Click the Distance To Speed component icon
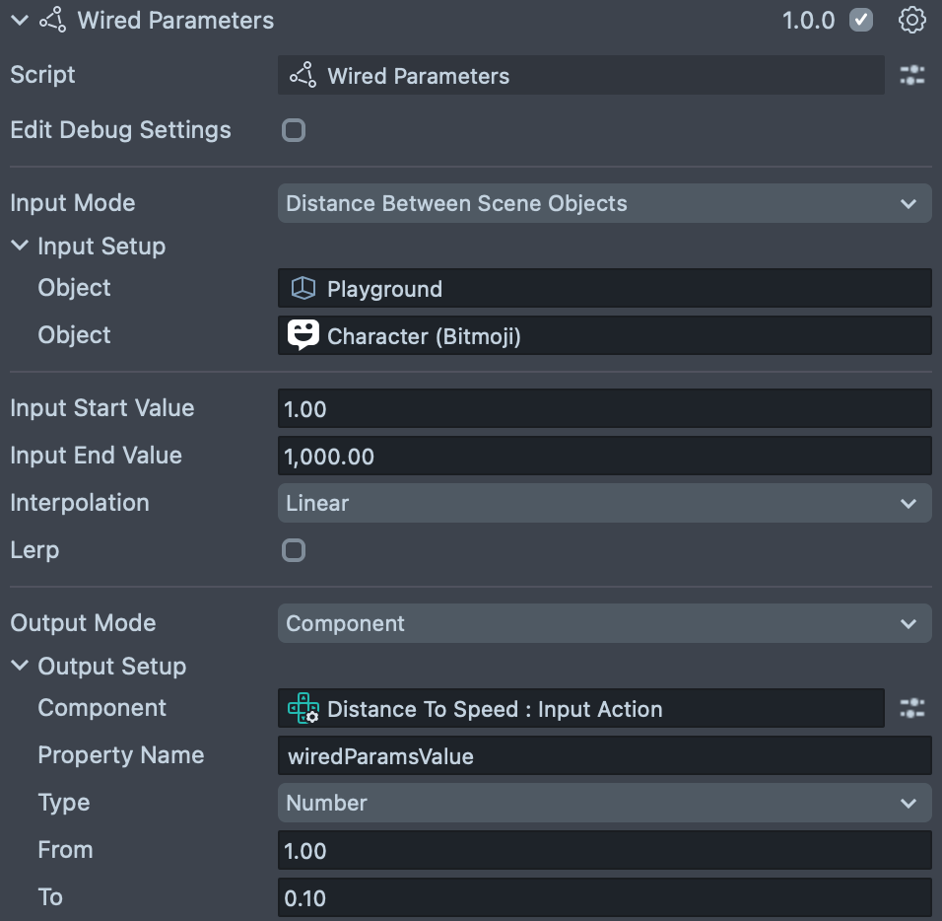This screenshot has width=942, height=921. 303,709
